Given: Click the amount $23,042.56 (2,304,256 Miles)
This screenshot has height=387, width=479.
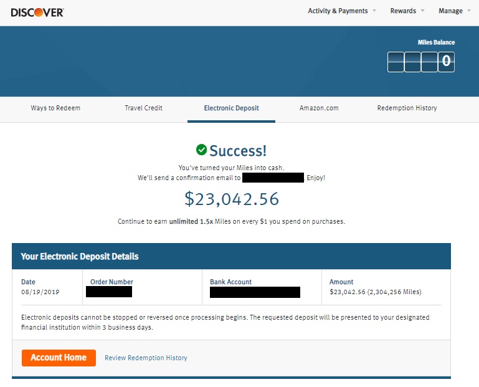Looking at the screenshot, I should [376, 292].
